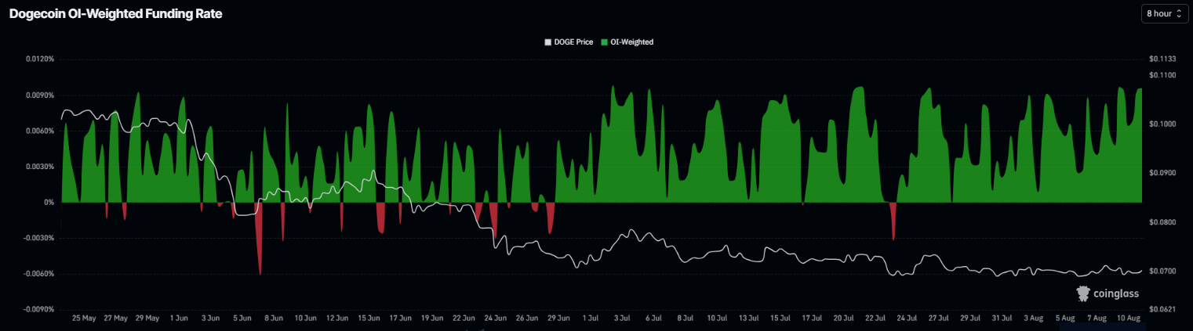Click the chart title Dogecoin OI-Weighted Funding Rate

point(116,14)
